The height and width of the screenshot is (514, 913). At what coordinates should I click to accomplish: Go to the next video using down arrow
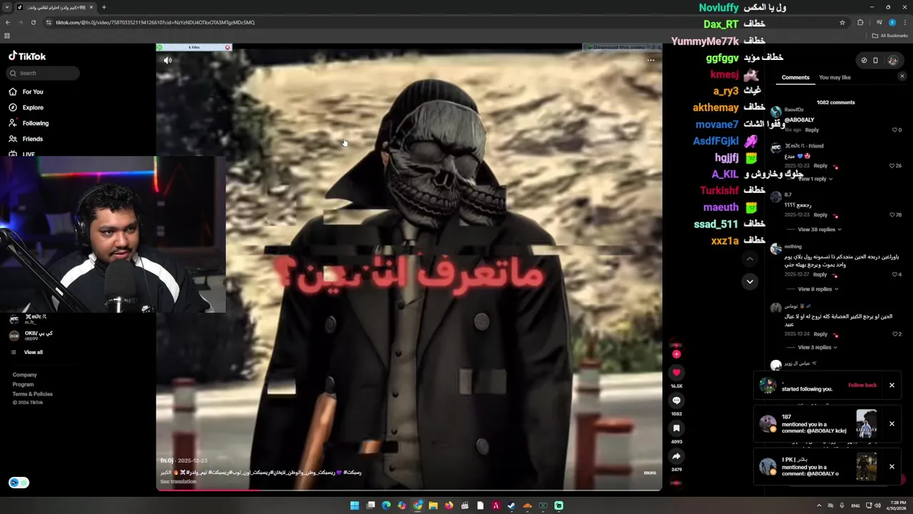pyautogui.click(x=750, y=281)
